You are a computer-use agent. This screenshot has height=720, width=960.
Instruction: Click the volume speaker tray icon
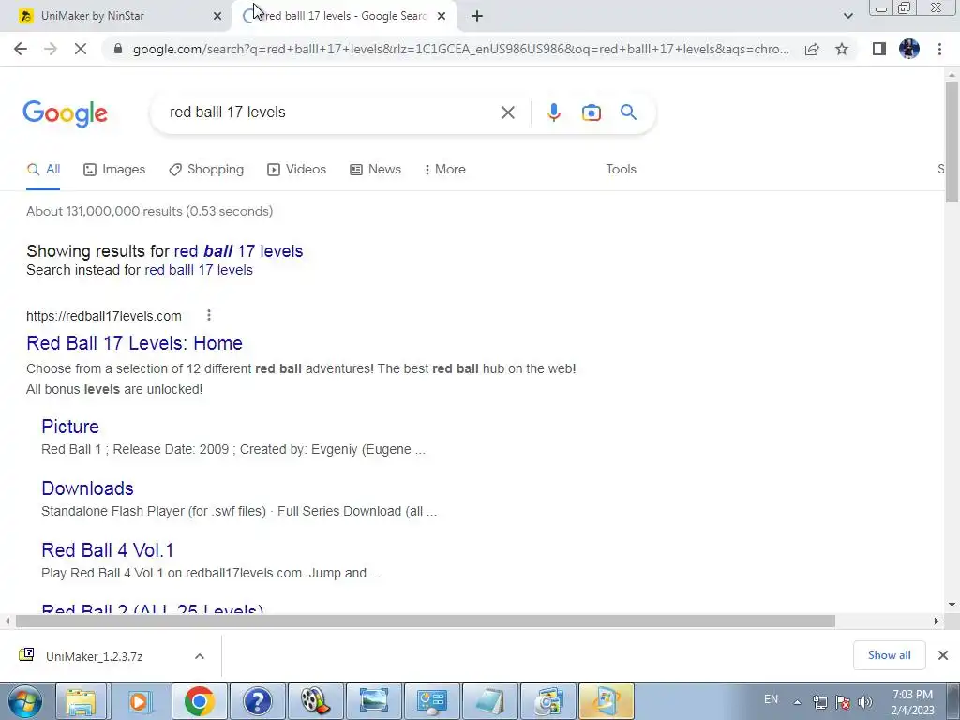tap(864, 702)
